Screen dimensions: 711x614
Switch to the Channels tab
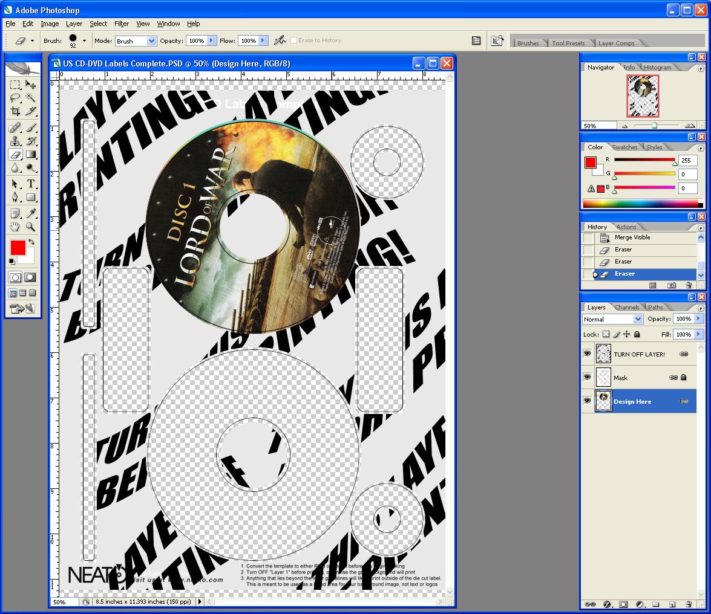point(627,307)
